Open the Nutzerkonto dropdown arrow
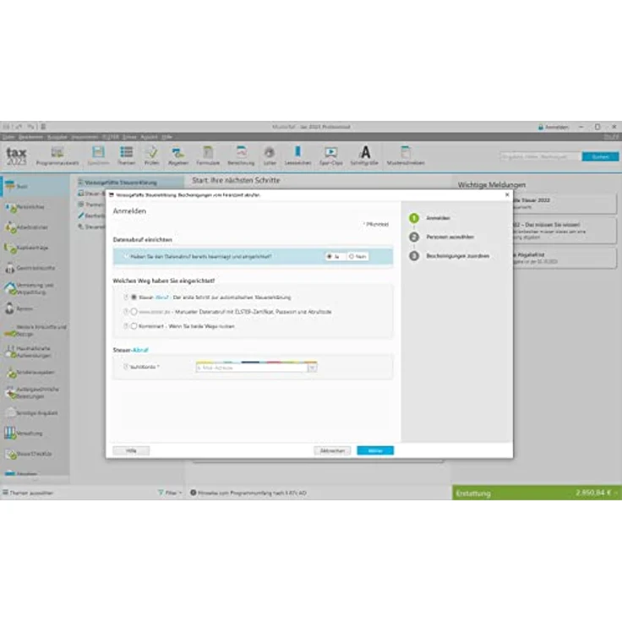Viewport: 622px width, 622px height. [312, 368]
